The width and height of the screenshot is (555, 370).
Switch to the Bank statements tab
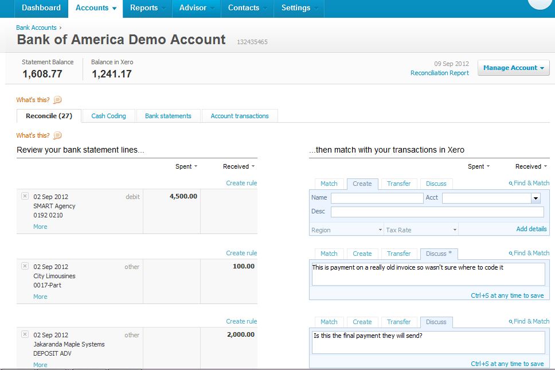pyautogui.click(x=168, y=116)
